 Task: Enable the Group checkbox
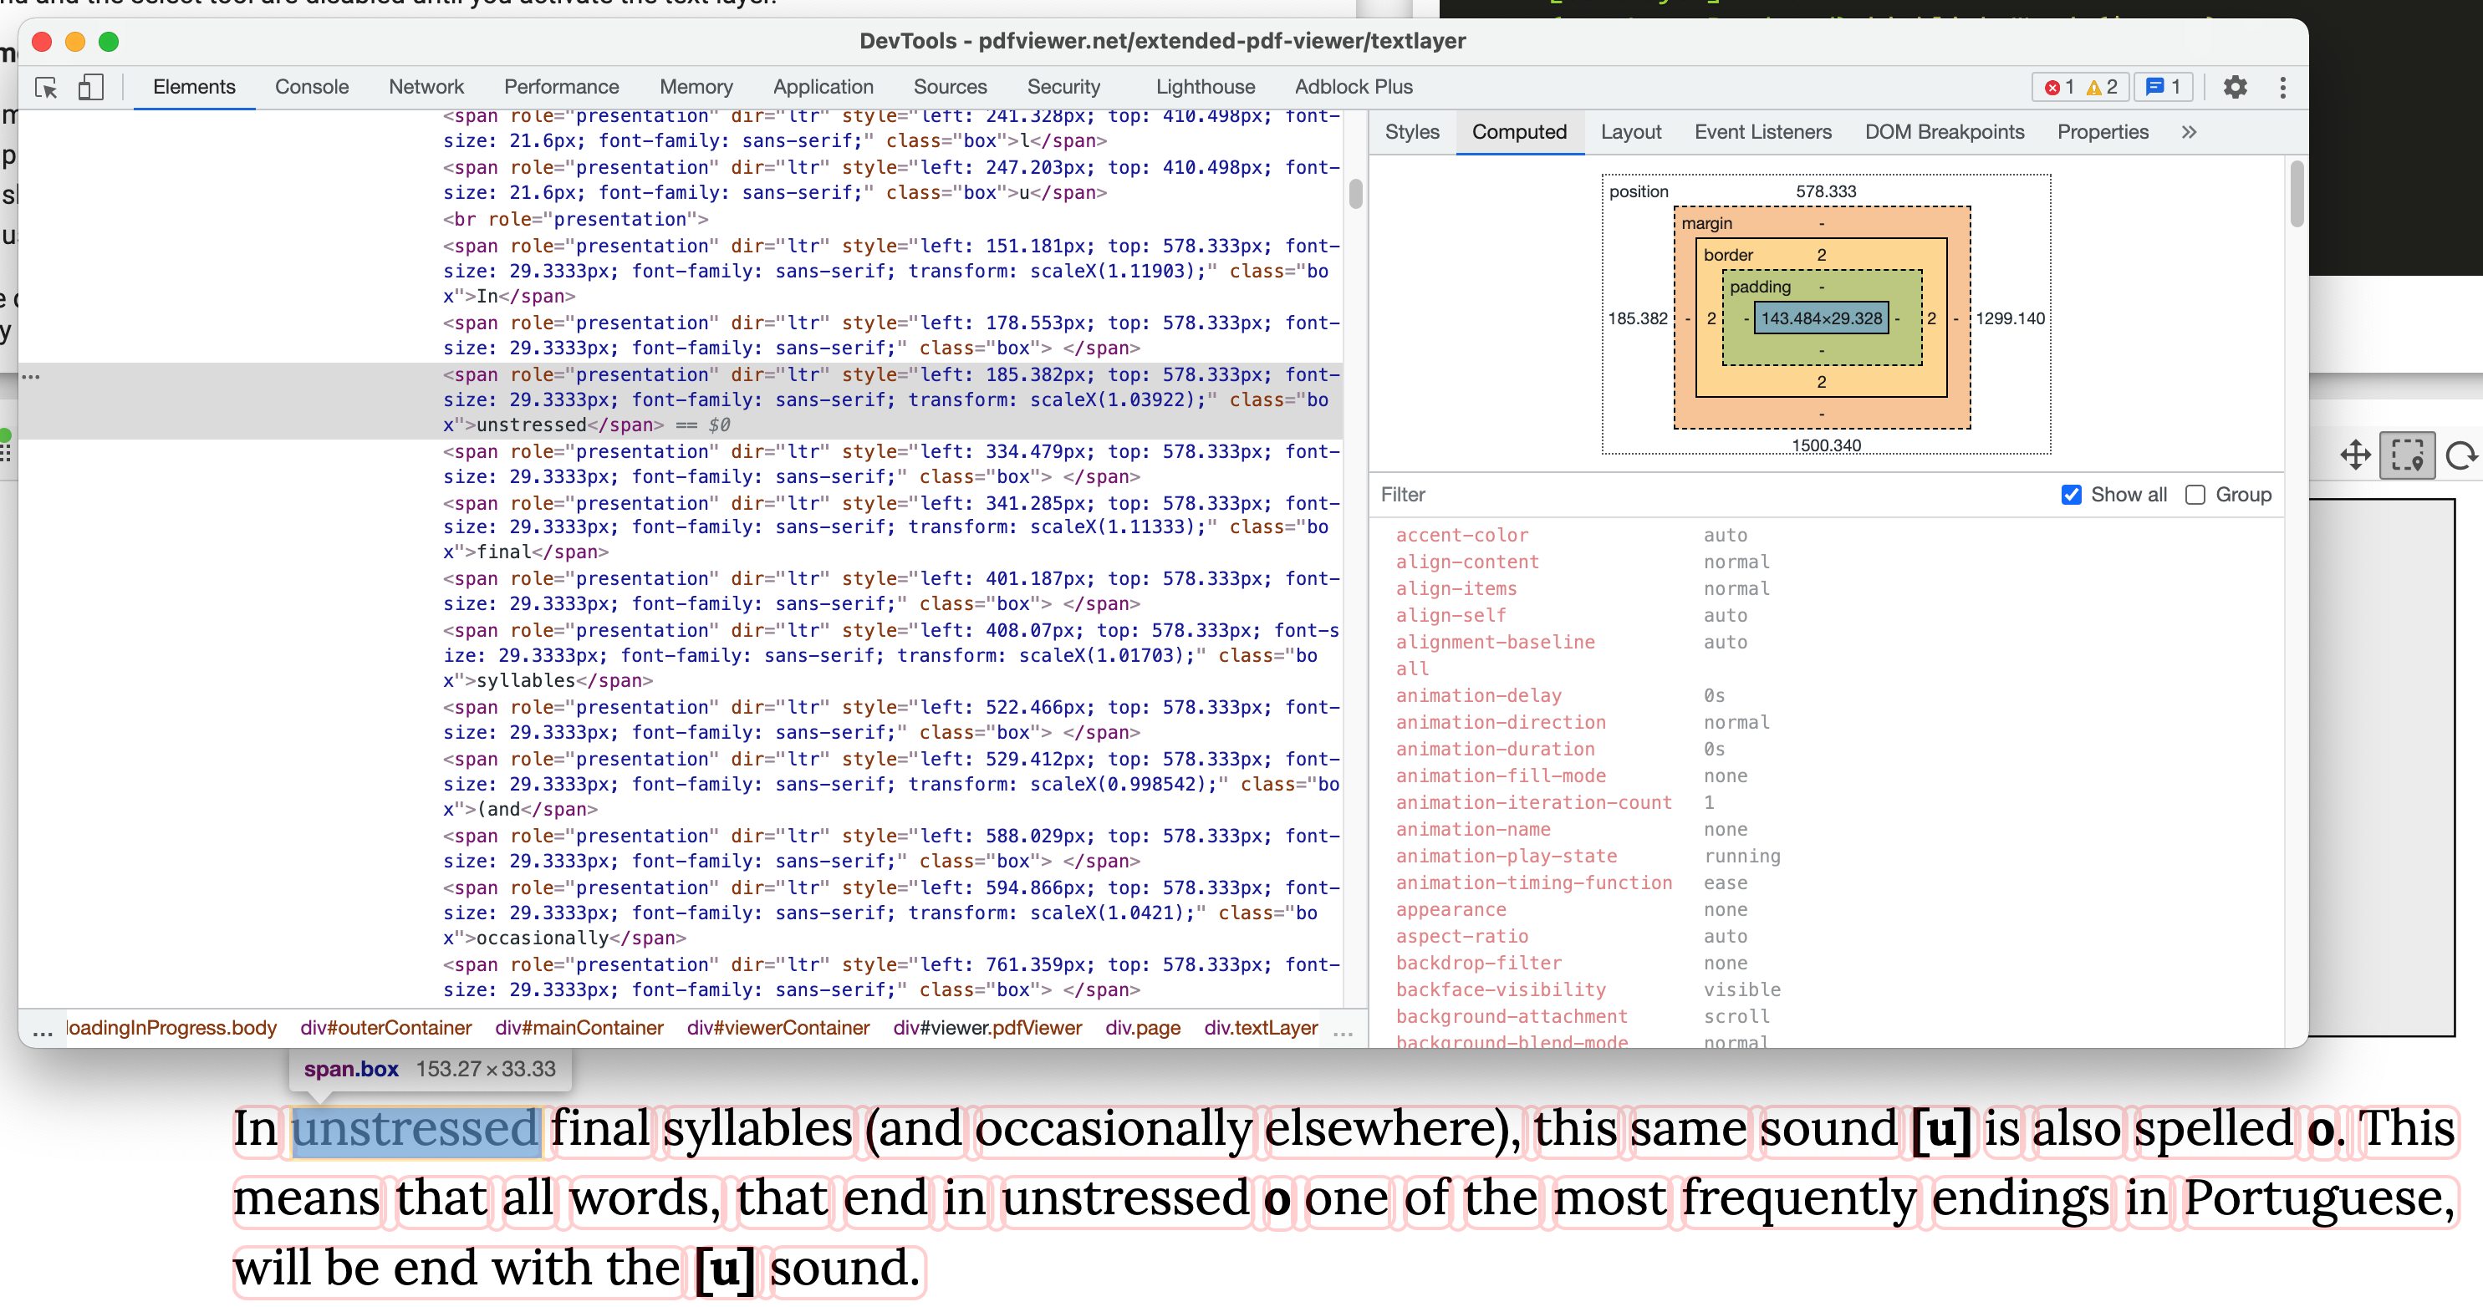[2195, 495]
